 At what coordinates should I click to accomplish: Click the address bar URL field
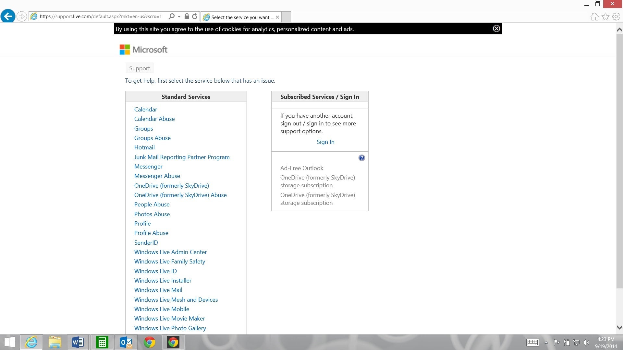[101, 16]
